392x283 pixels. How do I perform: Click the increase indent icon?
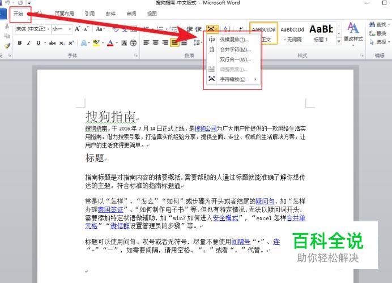click(198, 29)
